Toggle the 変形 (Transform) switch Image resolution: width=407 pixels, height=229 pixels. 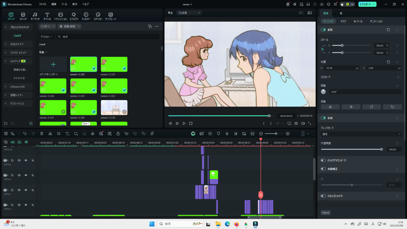pyautogui.click(x=323, y=30)
